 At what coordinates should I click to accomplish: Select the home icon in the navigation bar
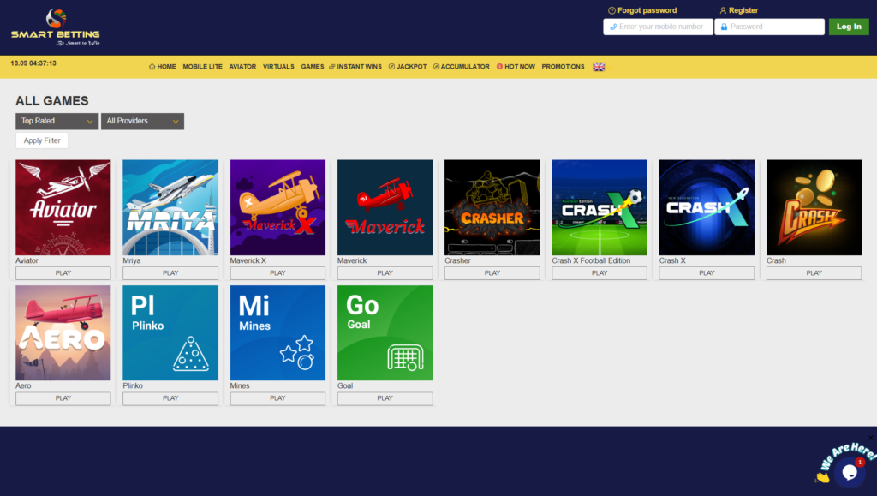(152, 66)
